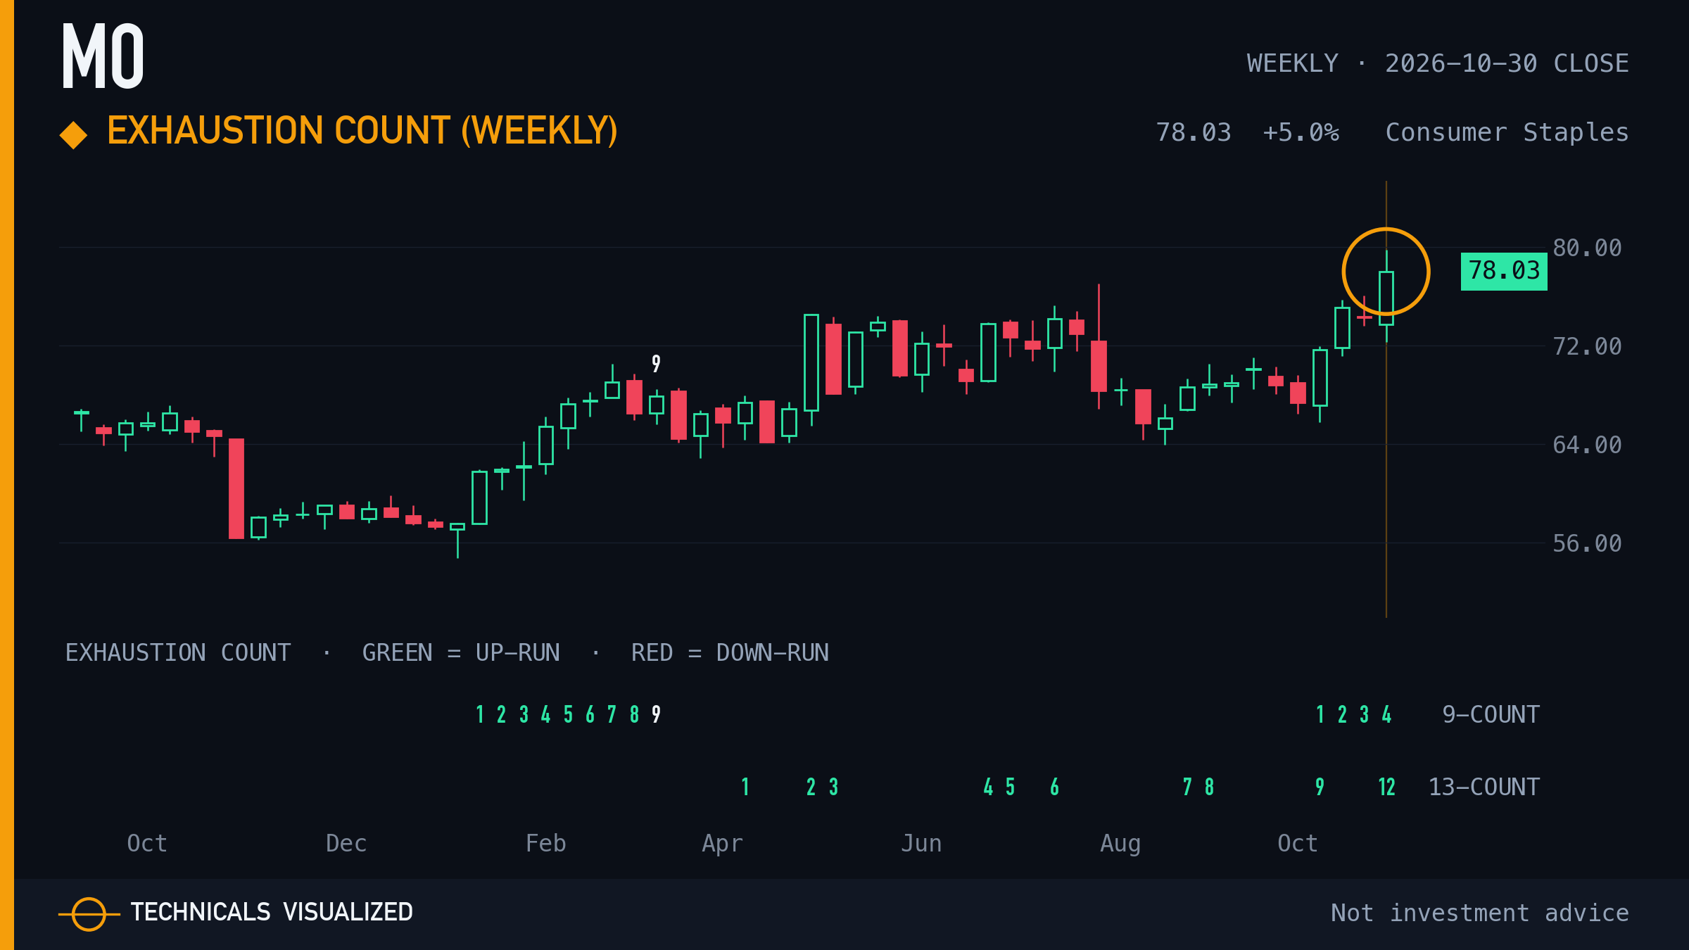Viewport: 1689px width, 950px height.
Task: Click the Feb month axis label
Action: 545,843
